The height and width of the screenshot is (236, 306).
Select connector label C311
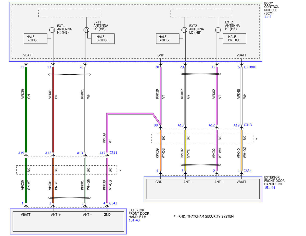click(113, 153)
